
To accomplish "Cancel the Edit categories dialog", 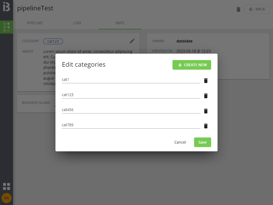I will (x=180, y=142).
